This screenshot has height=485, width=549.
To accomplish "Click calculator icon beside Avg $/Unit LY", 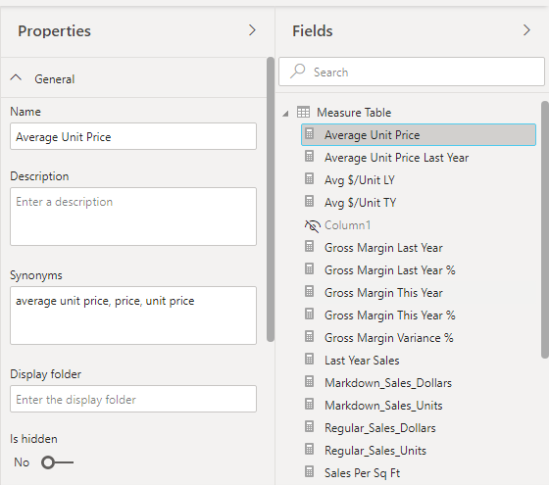I will (309, 179).
